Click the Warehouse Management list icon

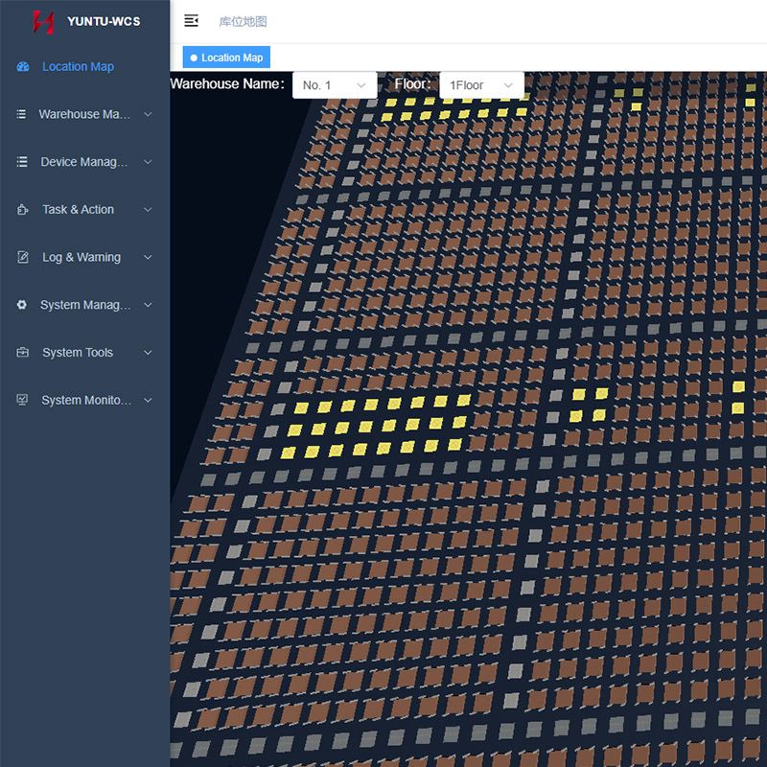[22, 114]
